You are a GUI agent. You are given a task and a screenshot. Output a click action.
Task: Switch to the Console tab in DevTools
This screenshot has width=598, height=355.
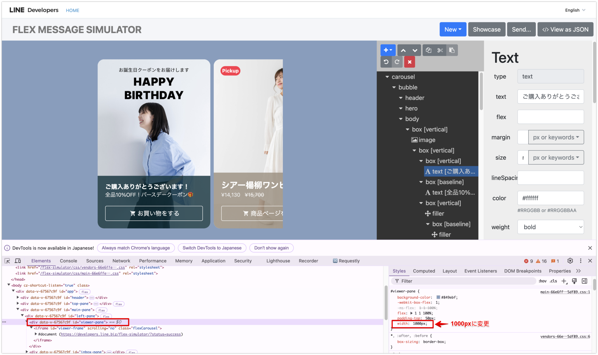tap(68, 261)
